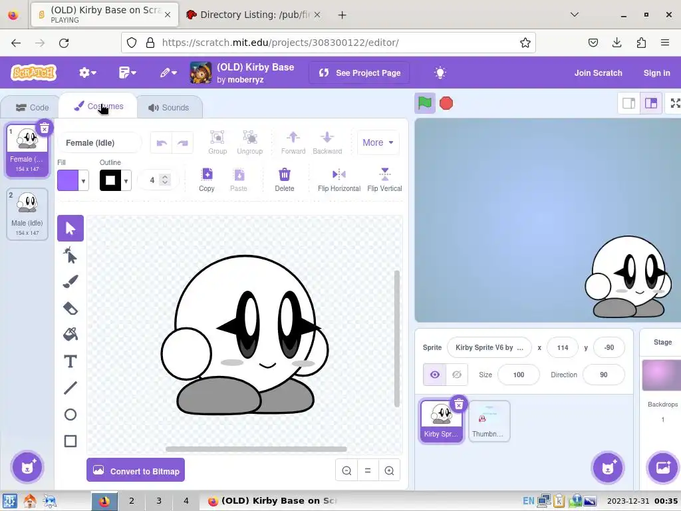Click See Project Page button
The image size is (681, 511).
(x=360, y=73)
